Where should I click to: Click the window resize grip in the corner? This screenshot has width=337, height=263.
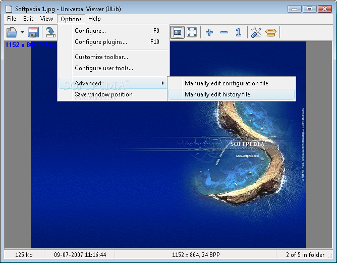coord(330,256)
